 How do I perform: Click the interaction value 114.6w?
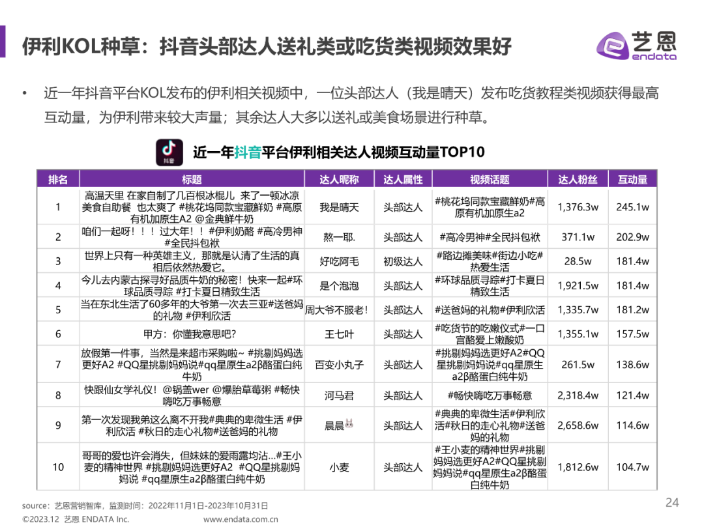[x=632, y=425]
